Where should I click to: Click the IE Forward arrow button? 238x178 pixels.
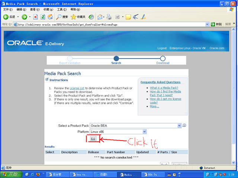[x=24, y=17]
